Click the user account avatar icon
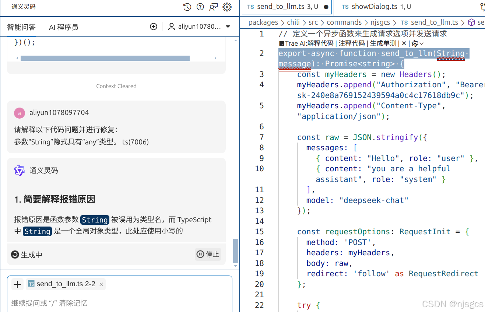Viewport: 485px width, 312px height. [x=171, y=27]
